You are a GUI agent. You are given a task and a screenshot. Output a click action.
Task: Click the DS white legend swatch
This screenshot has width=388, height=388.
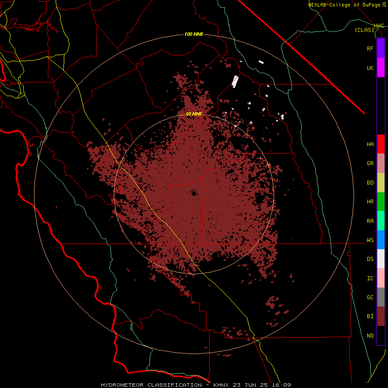pyautogui.click(x=381, y=259)
